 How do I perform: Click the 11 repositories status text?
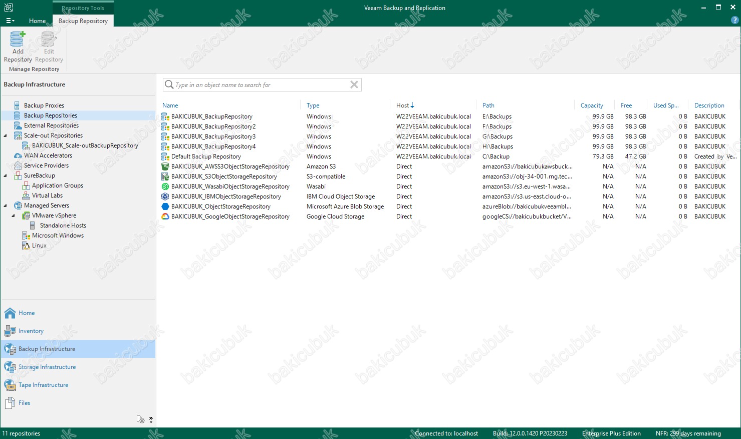click(21, 433)
